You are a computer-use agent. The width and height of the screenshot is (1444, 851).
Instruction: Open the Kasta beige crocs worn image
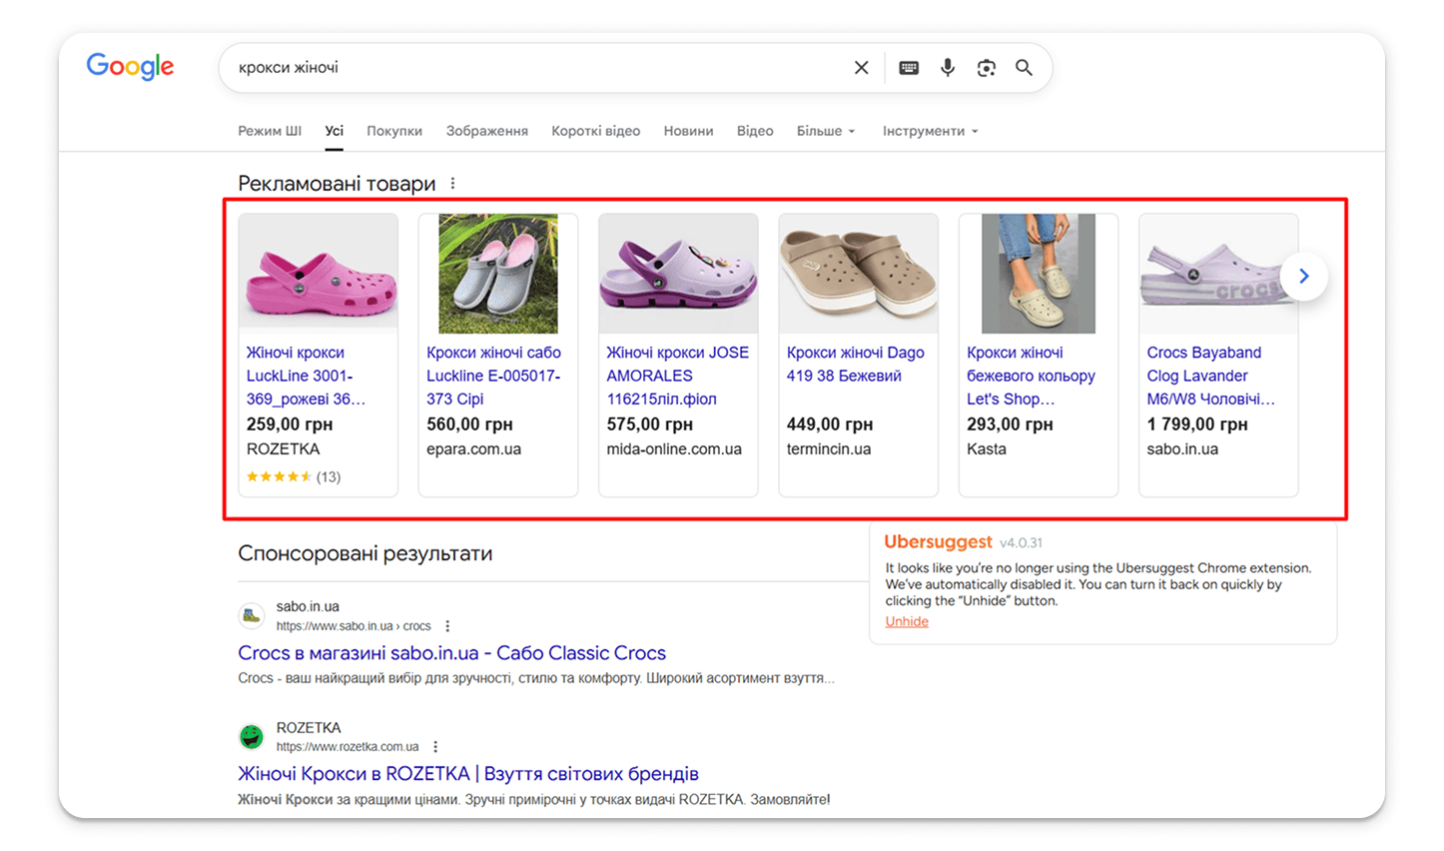1039,274
